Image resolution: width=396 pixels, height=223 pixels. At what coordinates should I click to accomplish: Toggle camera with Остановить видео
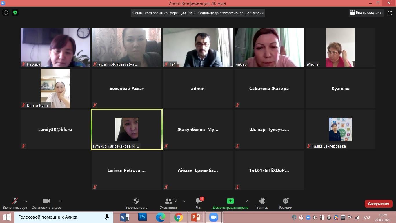pyautogui.click(x=46, y=203)
